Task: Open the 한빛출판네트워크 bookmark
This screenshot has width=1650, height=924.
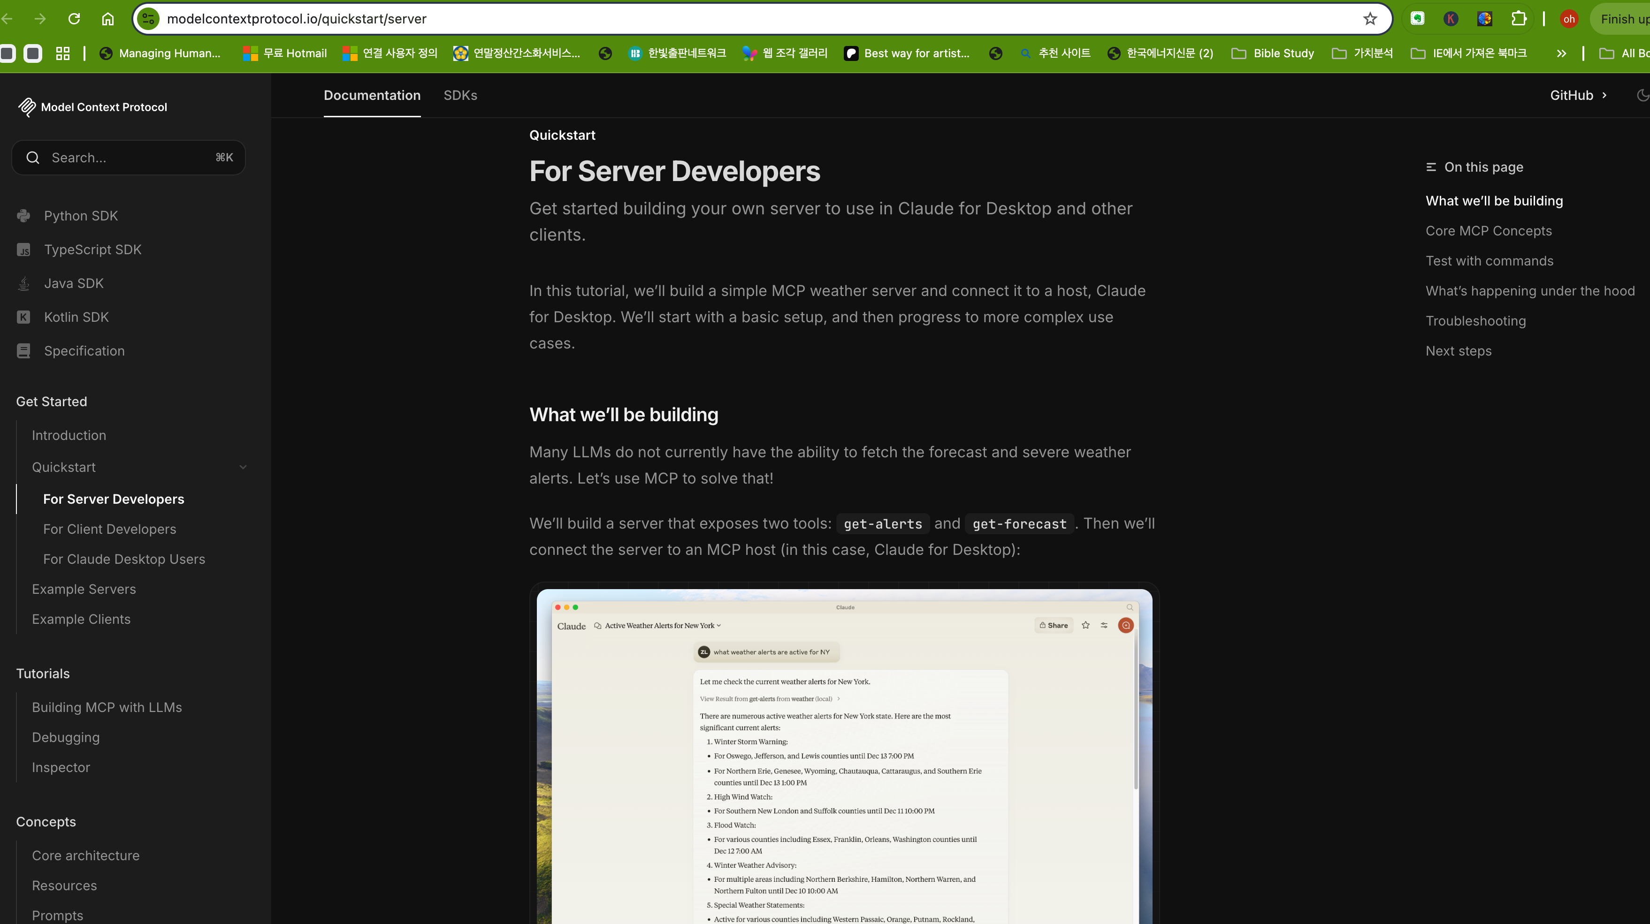Action: point(678,53)
